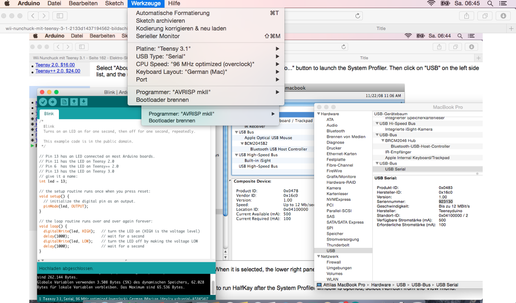Select Apple Optical USB Mouse in background tree
The image size is (516, 303).
[268, 138]
